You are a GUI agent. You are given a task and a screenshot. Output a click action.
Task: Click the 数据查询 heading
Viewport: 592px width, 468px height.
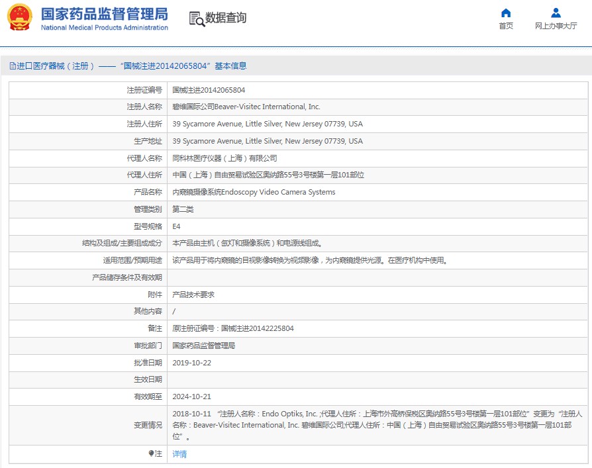[x=225, y=18]
